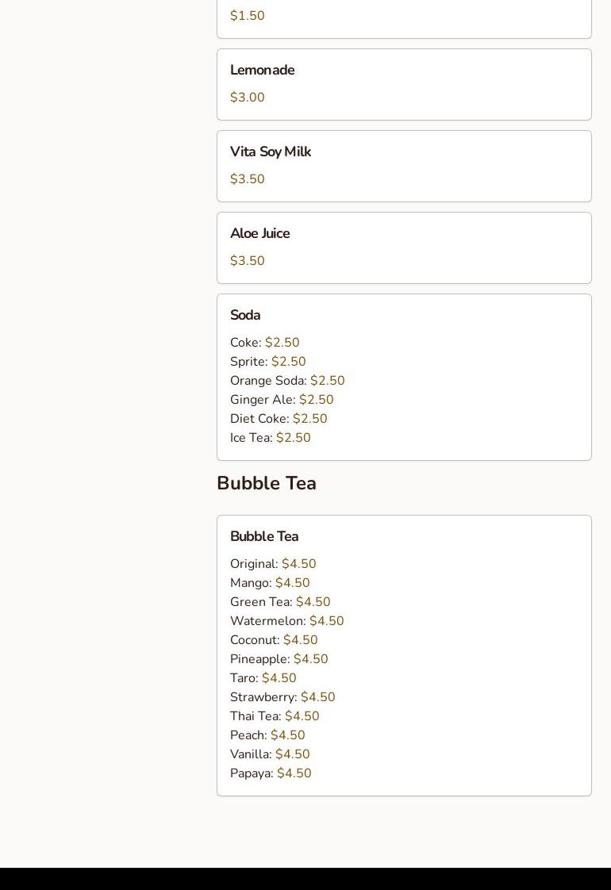Select the Coke soda option
611x890 pixels.
[x=264, y=342]
